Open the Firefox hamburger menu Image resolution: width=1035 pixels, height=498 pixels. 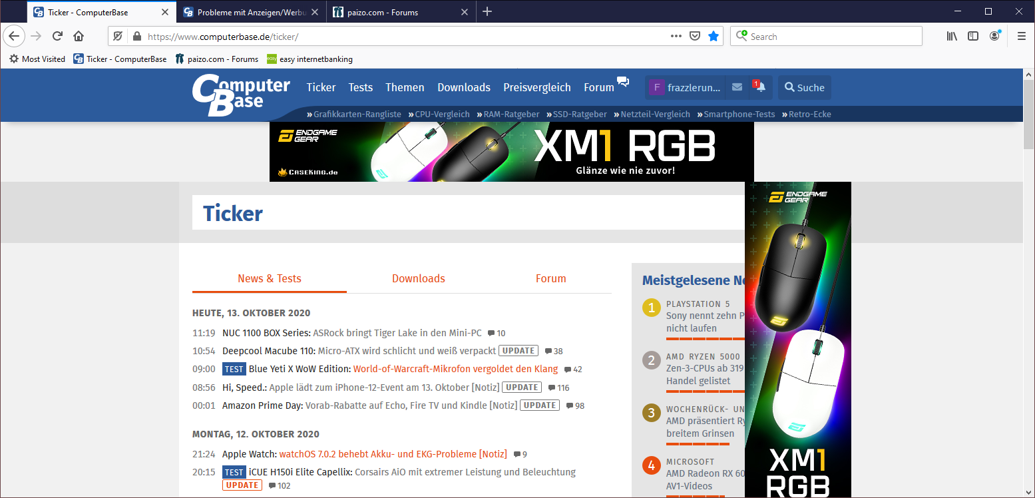(1021, 36)
